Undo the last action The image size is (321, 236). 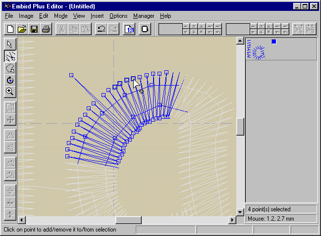101,29
